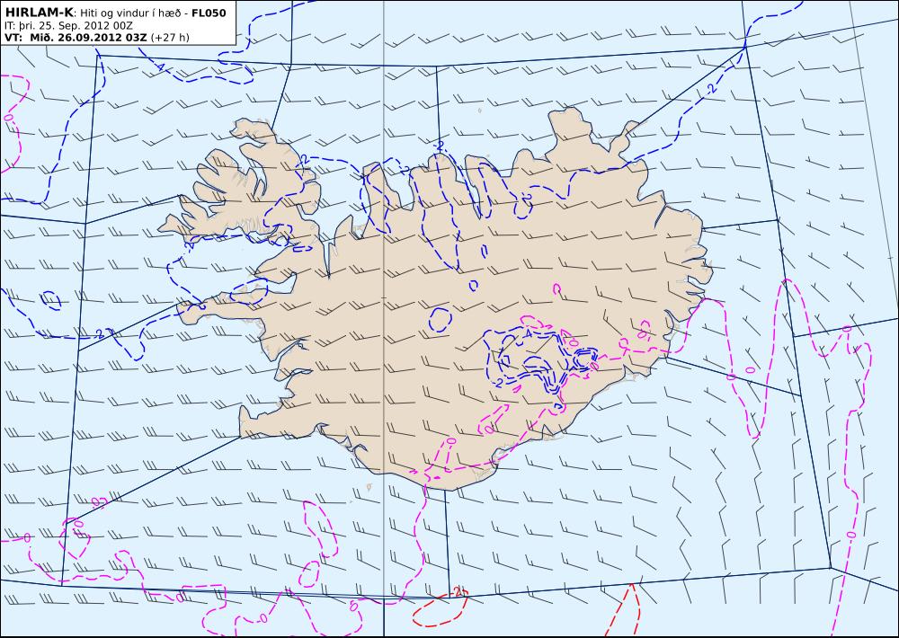The height and width of the screenshot is (638, 899).
Task: Click the initial time 'IT: þri. 25. Sep. 2012 00Z'
Action: point(69,26)
